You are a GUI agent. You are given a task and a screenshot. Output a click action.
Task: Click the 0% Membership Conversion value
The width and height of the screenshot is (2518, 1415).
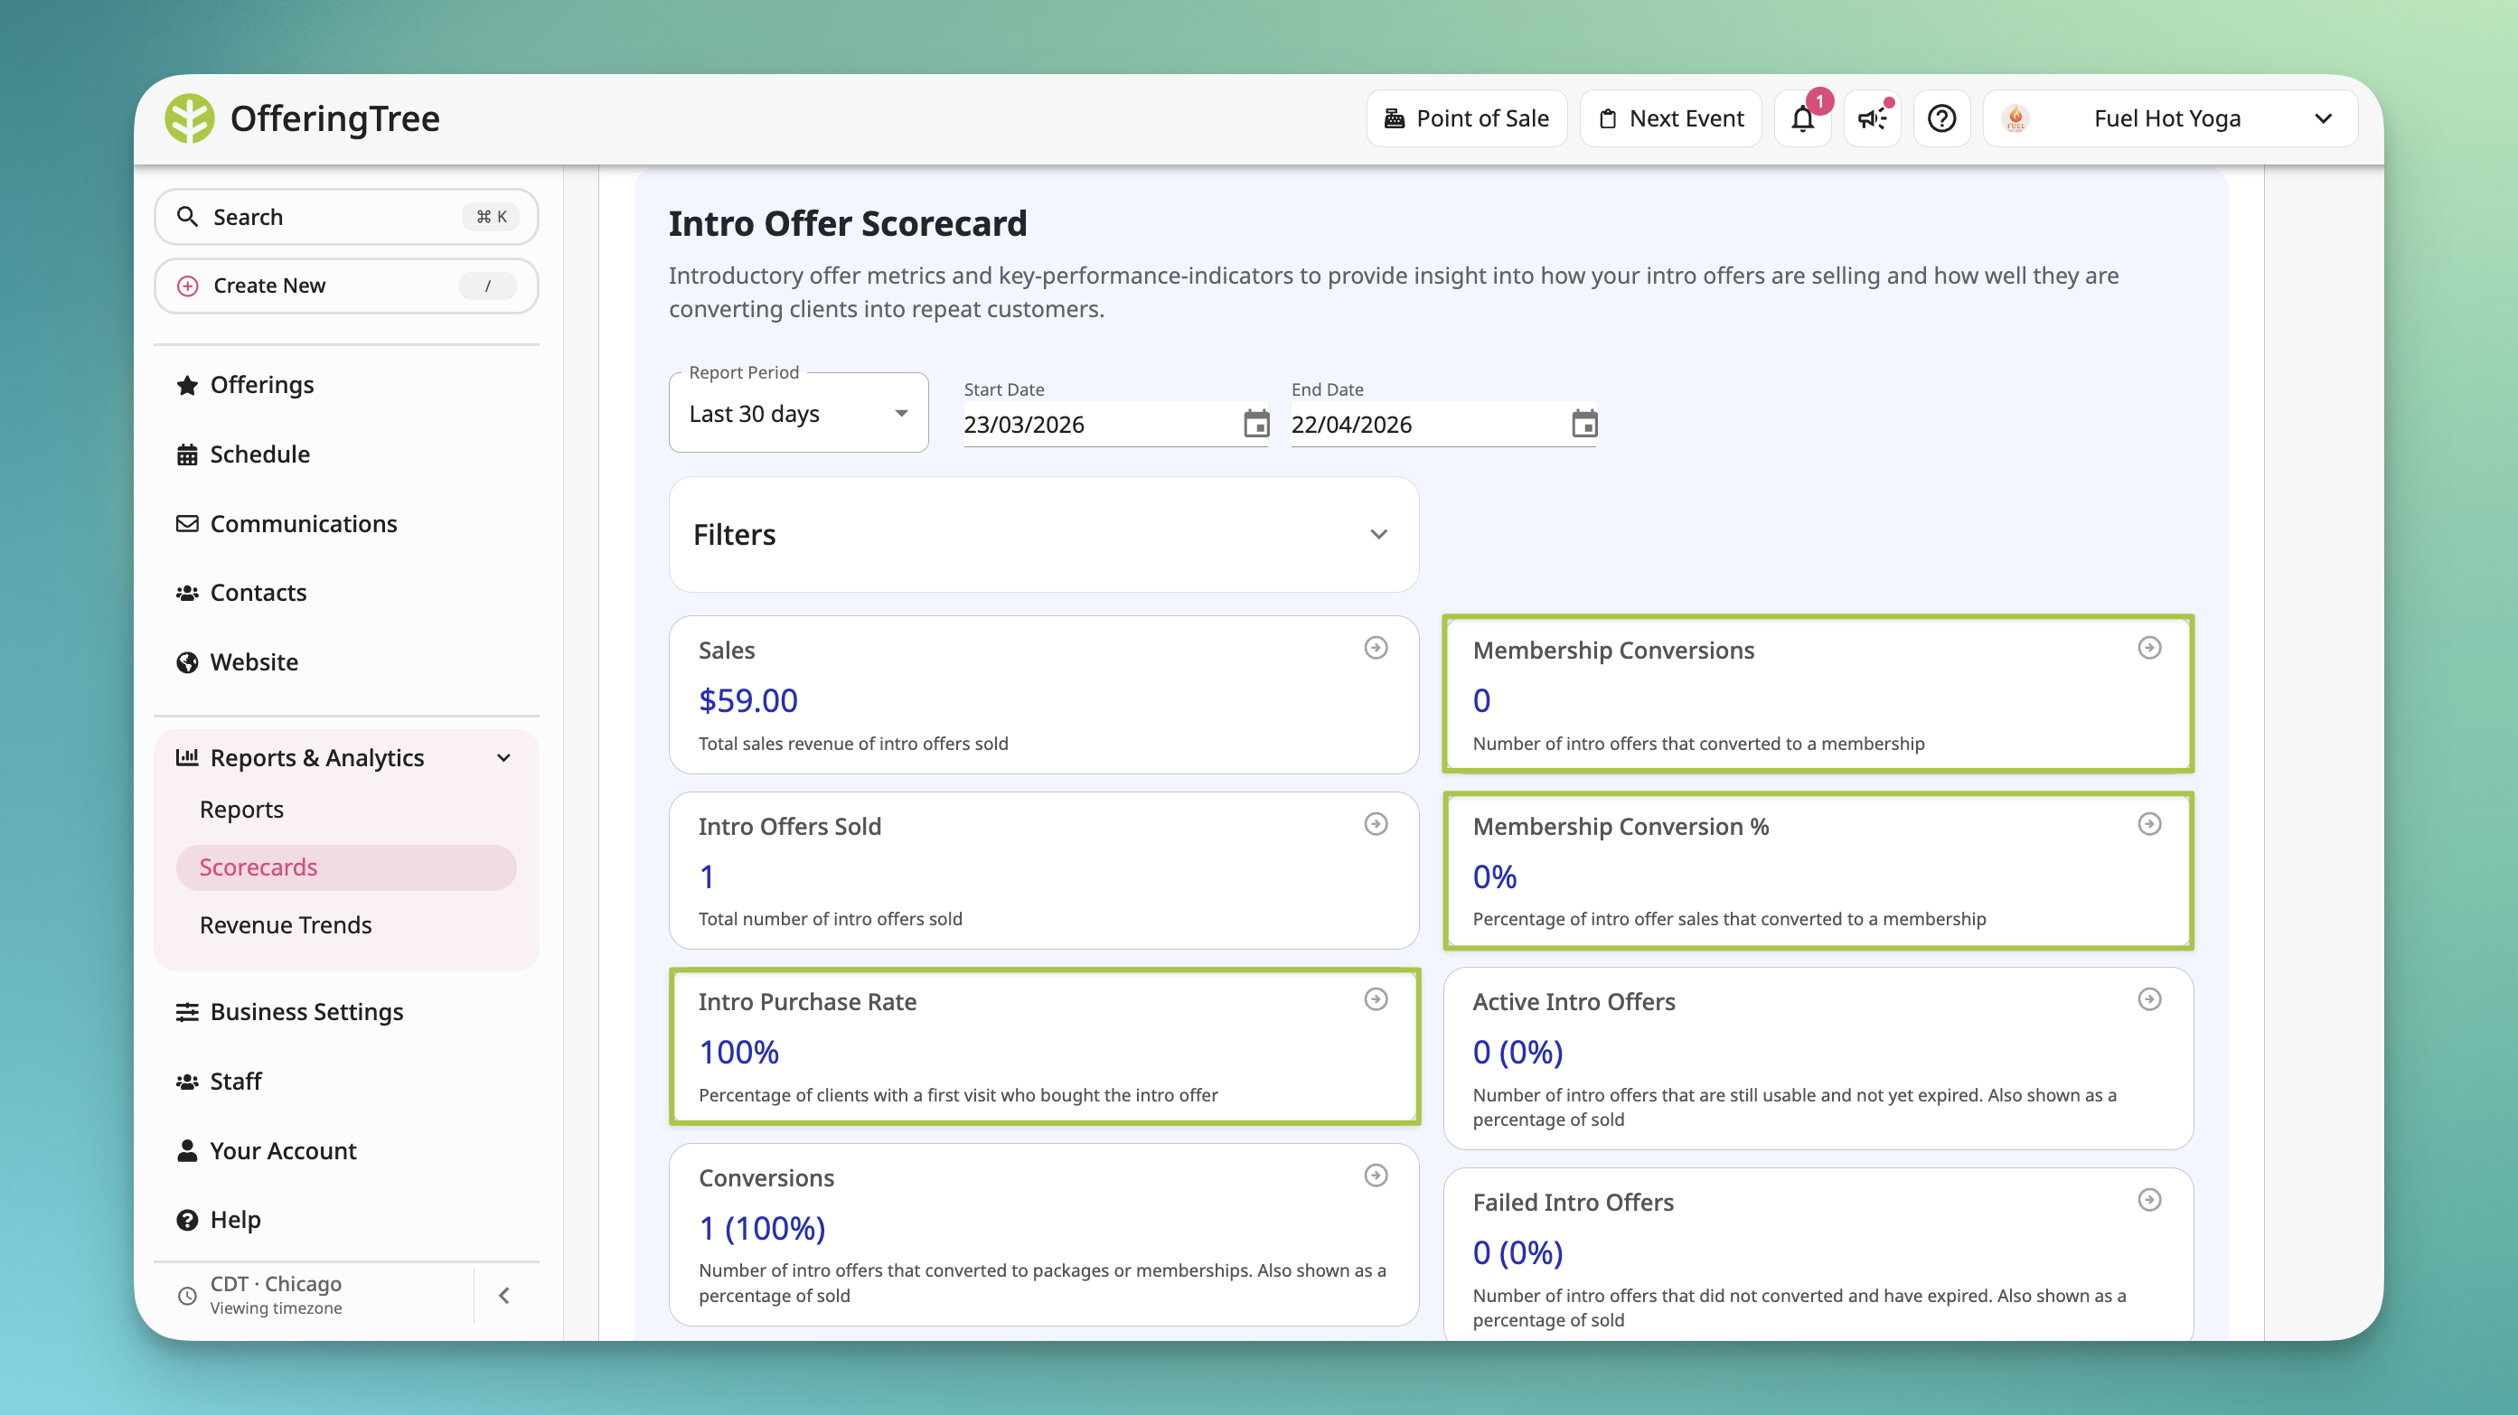tap(1495, 876)
